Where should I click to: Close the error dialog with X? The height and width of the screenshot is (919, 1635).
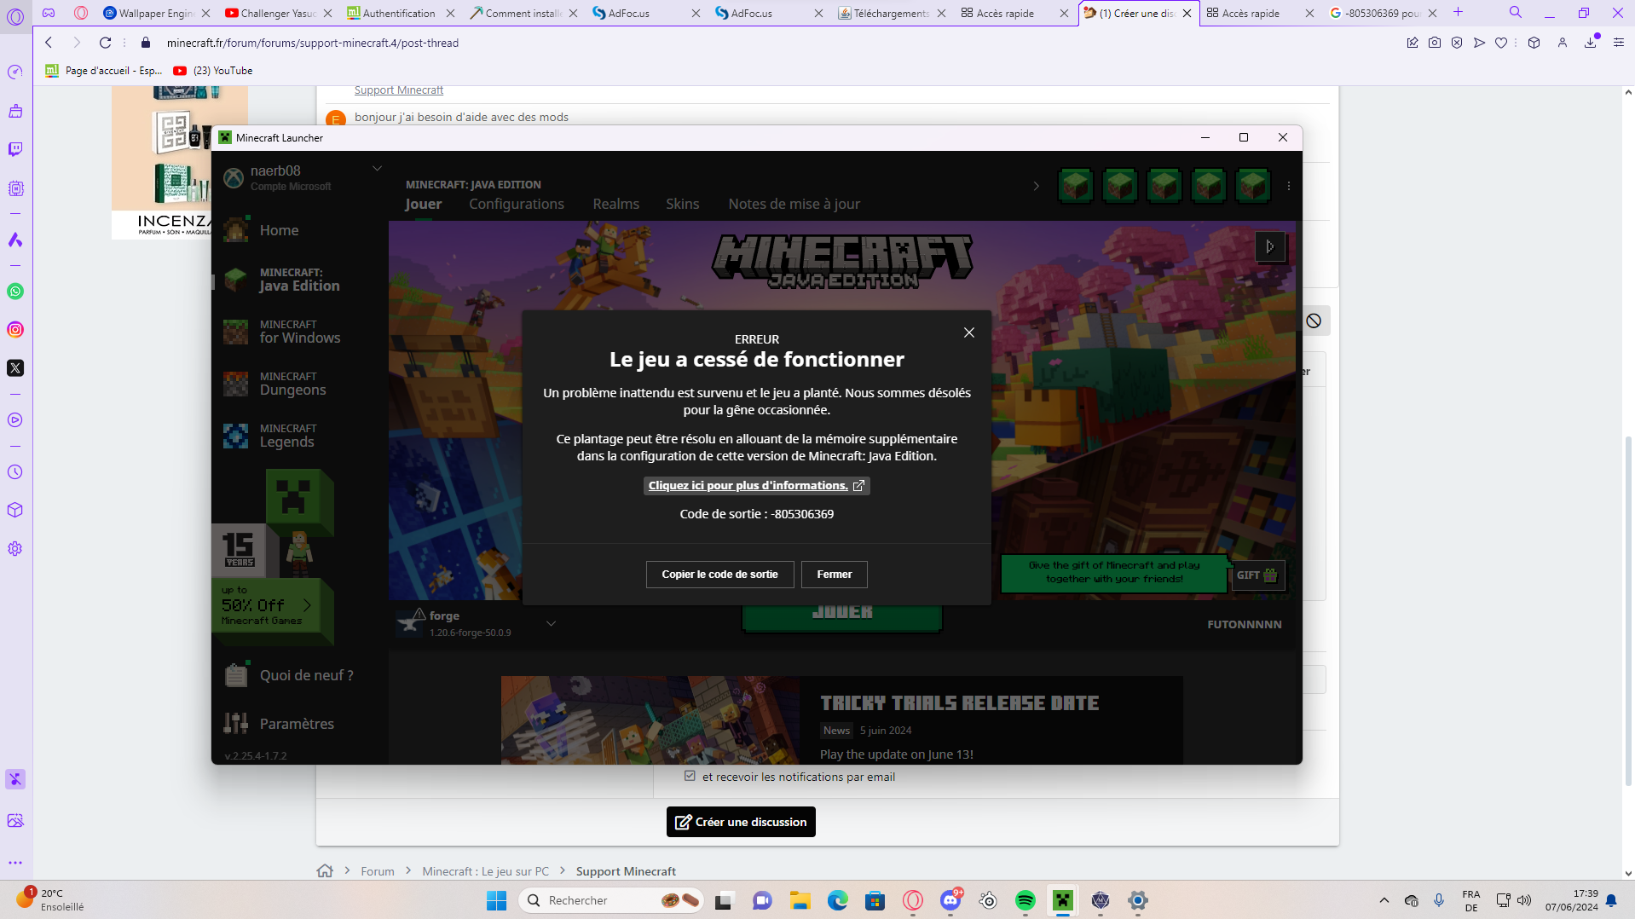pyautogui.click(x=969, y=332)
